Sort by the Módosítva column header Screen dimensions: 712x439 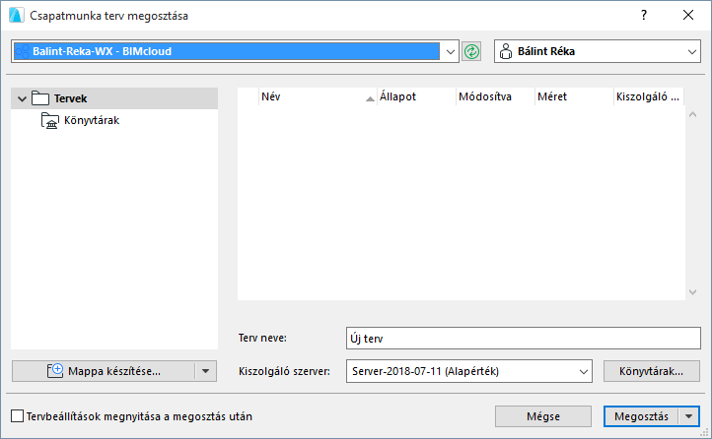(495, 96)
